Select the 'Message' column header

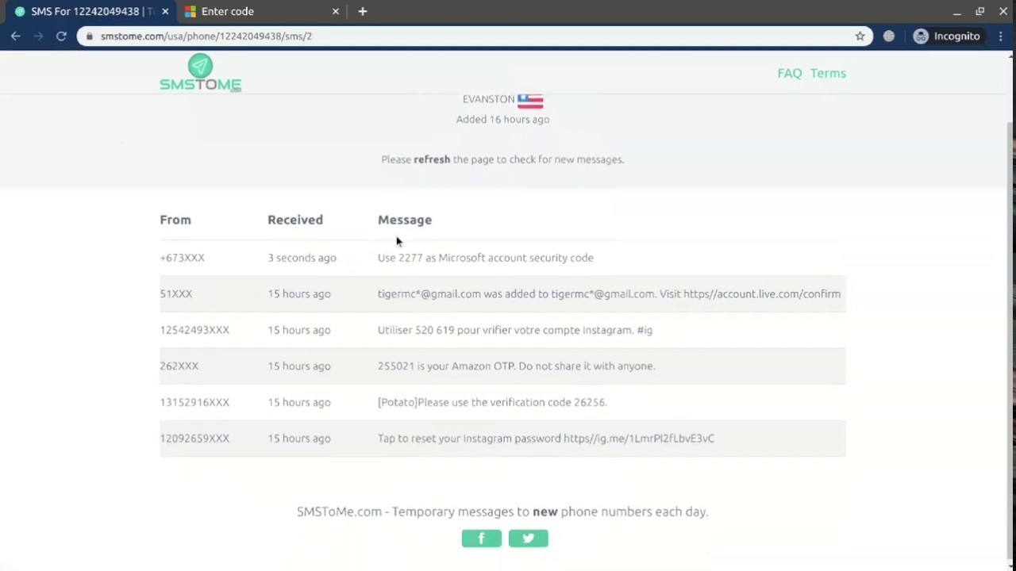tap(405, 220)
